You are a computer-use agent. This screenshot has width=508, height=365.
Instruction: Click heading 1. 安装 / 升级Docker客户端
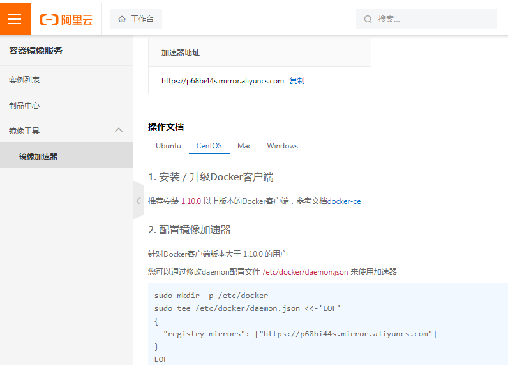click(211, 177)
